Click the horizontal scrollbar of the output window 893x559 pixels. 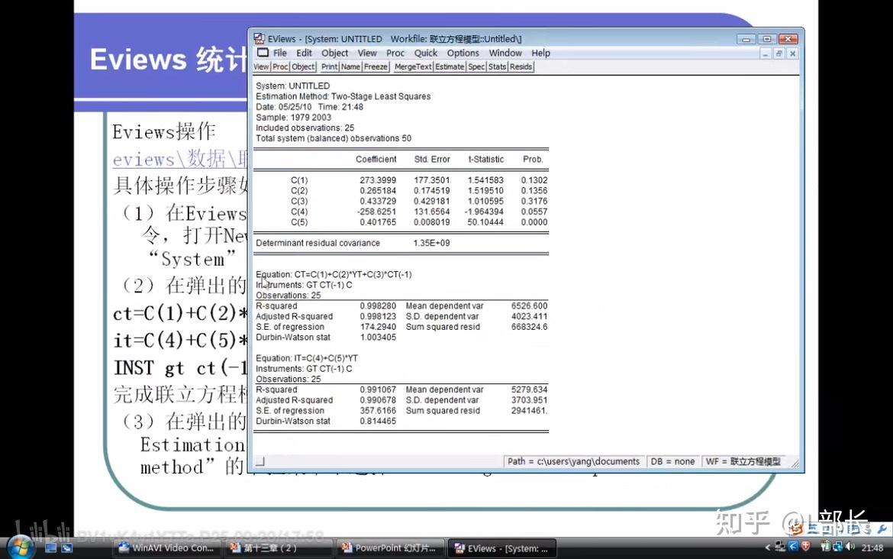[382, 461]
